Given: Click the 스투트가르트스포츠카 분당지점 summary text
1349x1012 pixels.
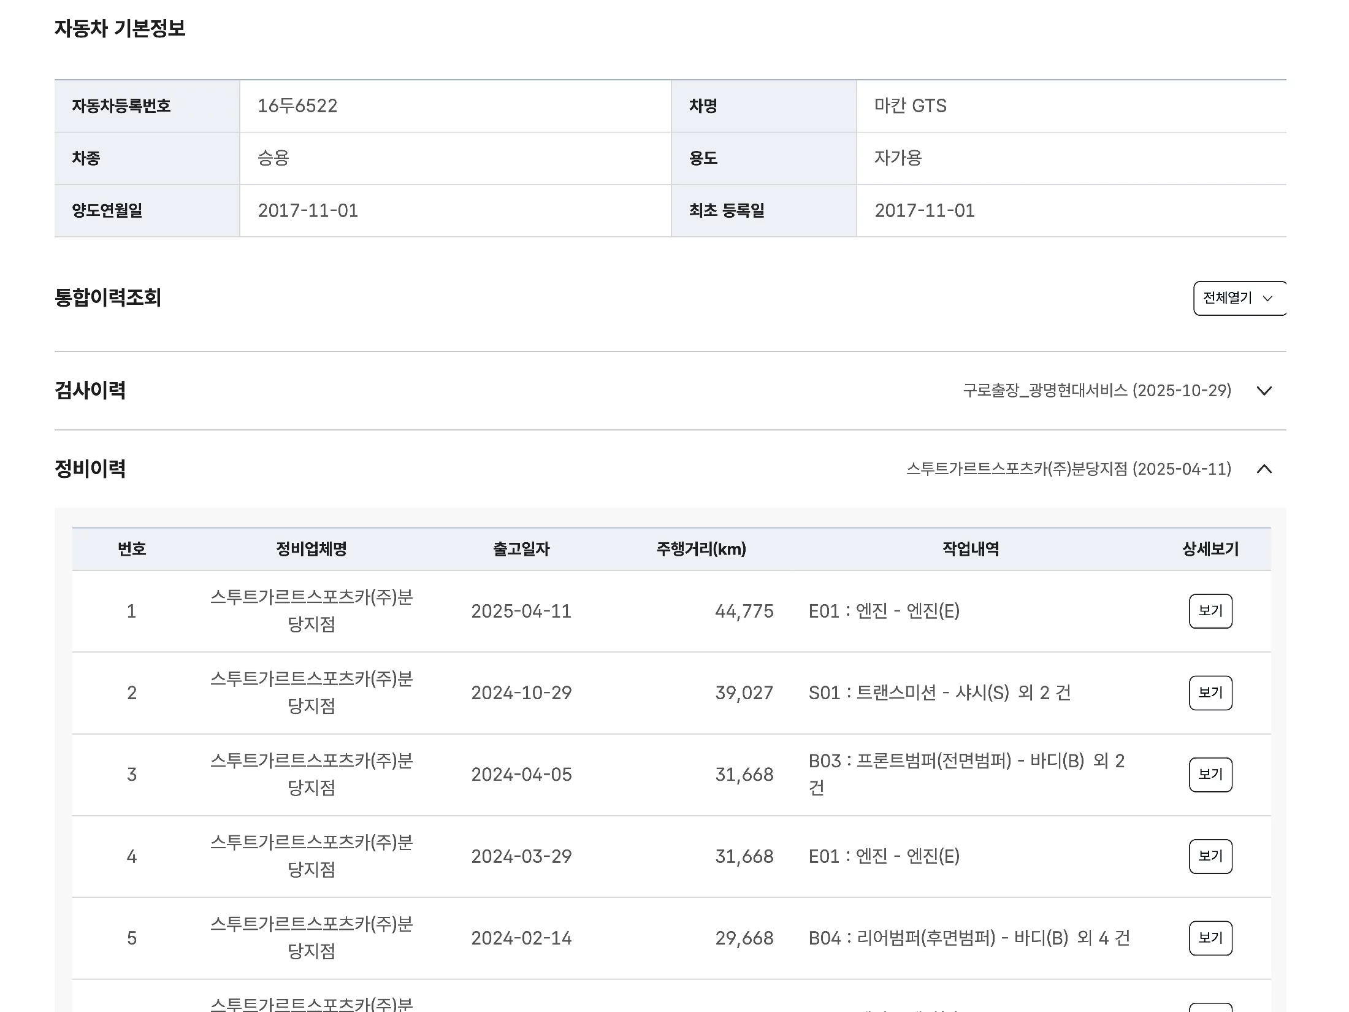Looking at the screenshot, I should pos(1068,469).
